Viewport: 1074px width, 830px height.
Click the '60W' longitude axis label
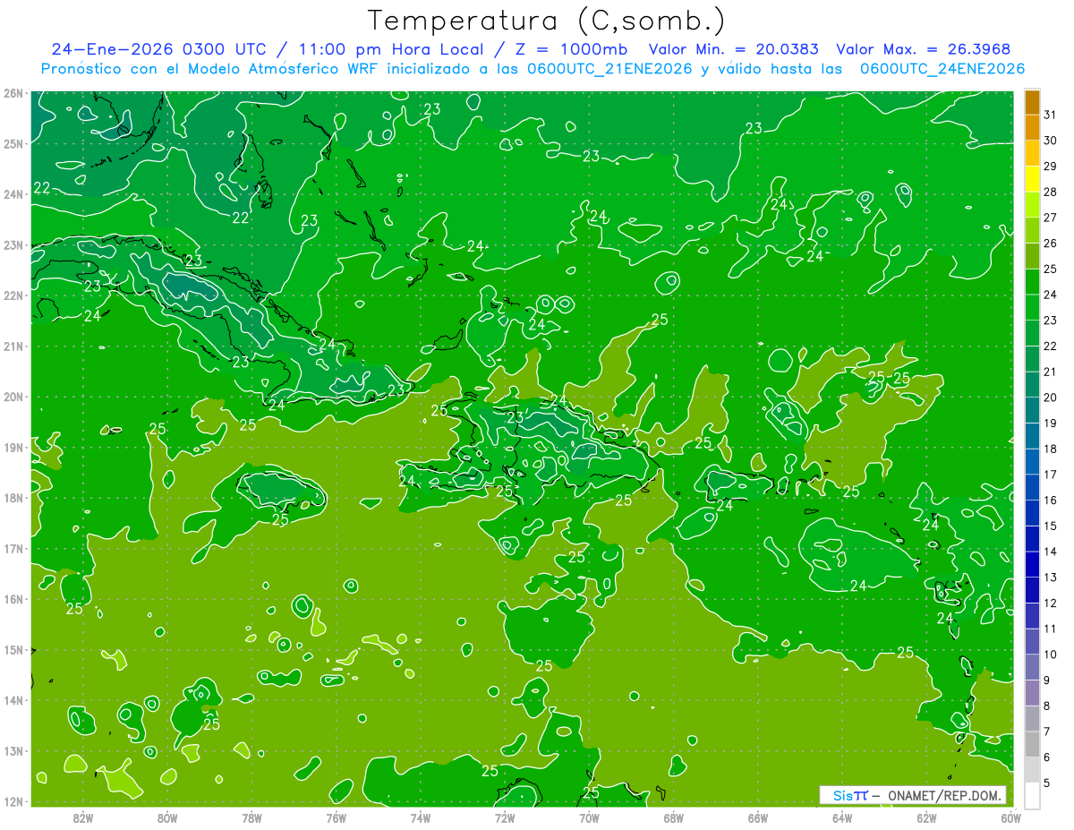(1010, 817)
